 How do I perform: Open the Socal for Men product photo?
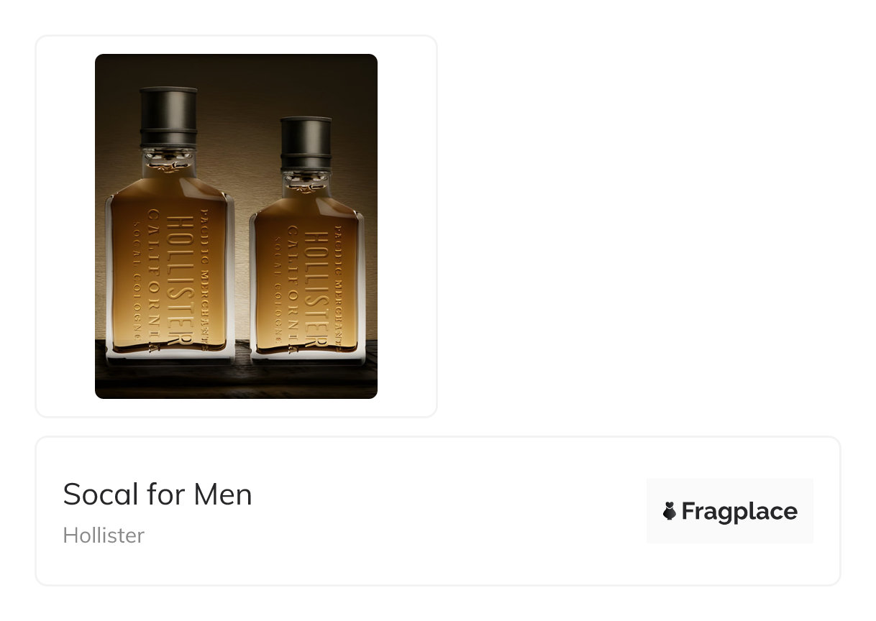pyautogui.click(x=236, y=226)
